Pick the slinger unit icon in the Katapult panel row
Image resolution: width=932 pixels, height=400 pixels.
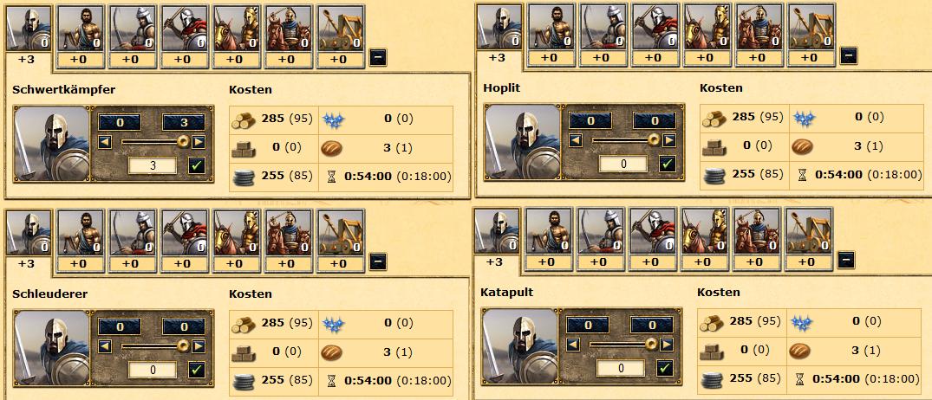click(x=549, y=230)
